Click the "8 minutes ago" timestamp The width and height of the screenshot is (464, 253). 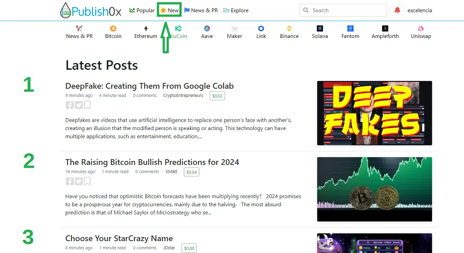[79, 248]
